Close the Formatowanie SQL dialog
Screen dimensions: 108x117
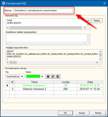pyautogui.click(x=104, y=3)
